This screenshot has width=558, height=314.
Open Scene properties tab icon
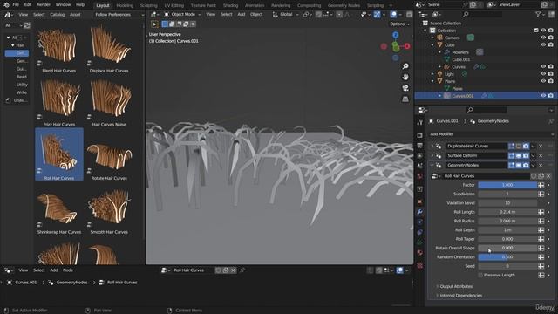click(x=420, y=166)
